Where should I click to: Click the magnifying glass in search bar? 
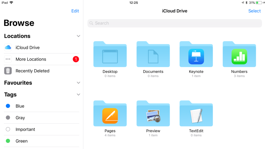point(91,23)
